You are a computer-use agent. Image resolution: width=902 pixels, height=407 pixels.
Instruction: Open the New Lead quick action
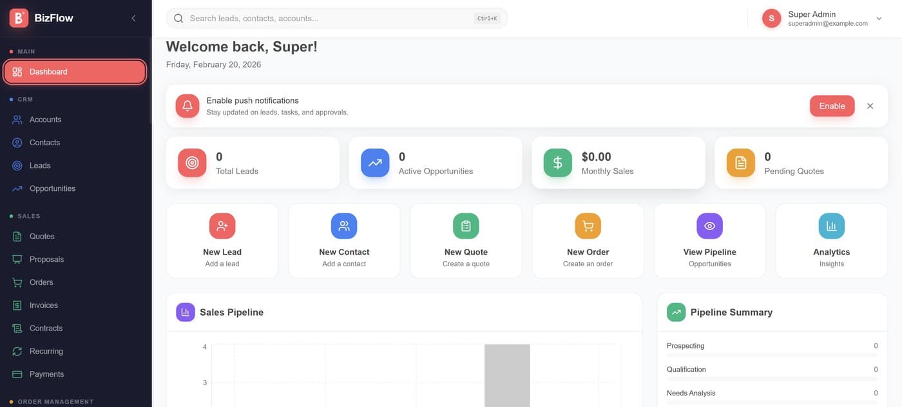pyautogui.click(x=222, y=240)
